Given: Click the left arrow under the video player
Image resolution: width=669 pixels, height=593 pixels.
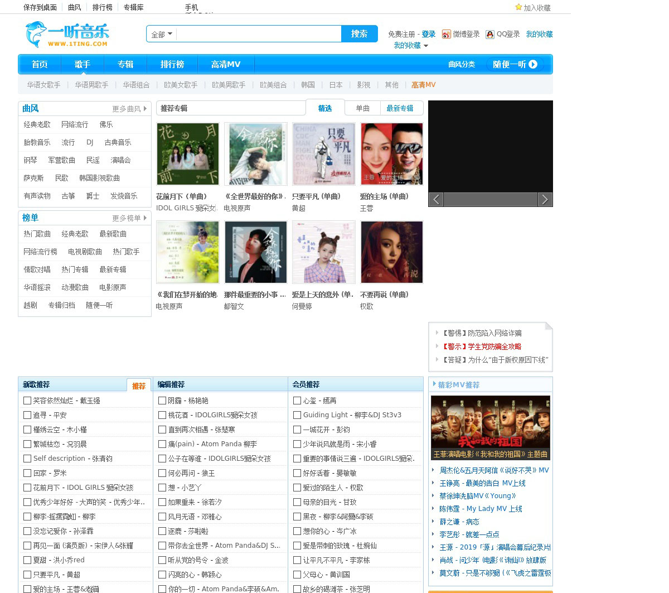Looking at the screenshot, I should pos(436,200).
